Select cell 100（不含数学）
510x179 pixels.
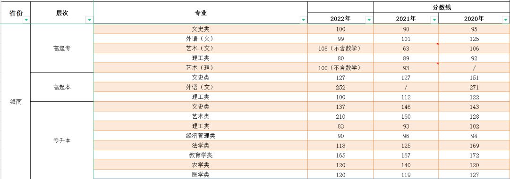tap(340, 68)
